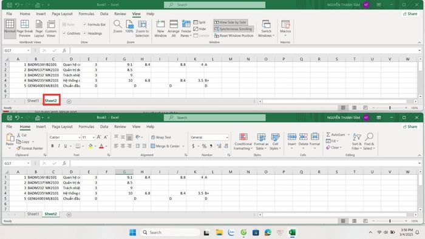Open number format General dropdown
This screenshot has height=239, width=425.
[x=227, y=138]
